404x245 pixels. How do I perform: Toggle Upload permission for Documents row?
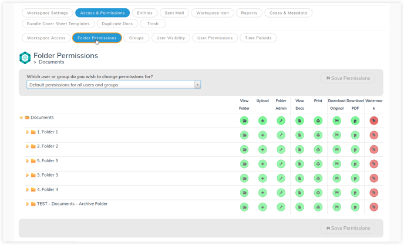coord(262,120)
